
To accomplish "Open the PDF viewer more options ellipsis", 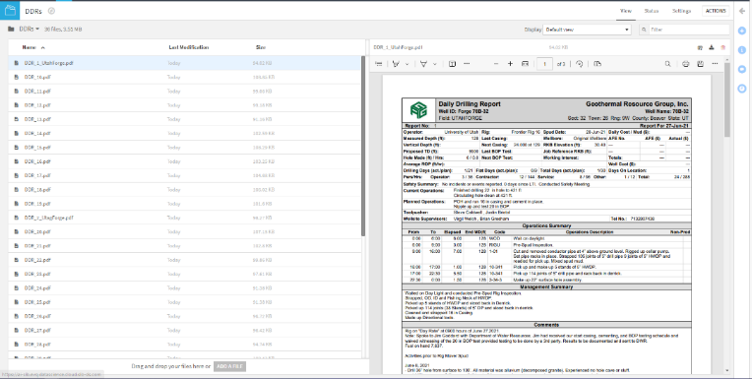I will (715, 64).
